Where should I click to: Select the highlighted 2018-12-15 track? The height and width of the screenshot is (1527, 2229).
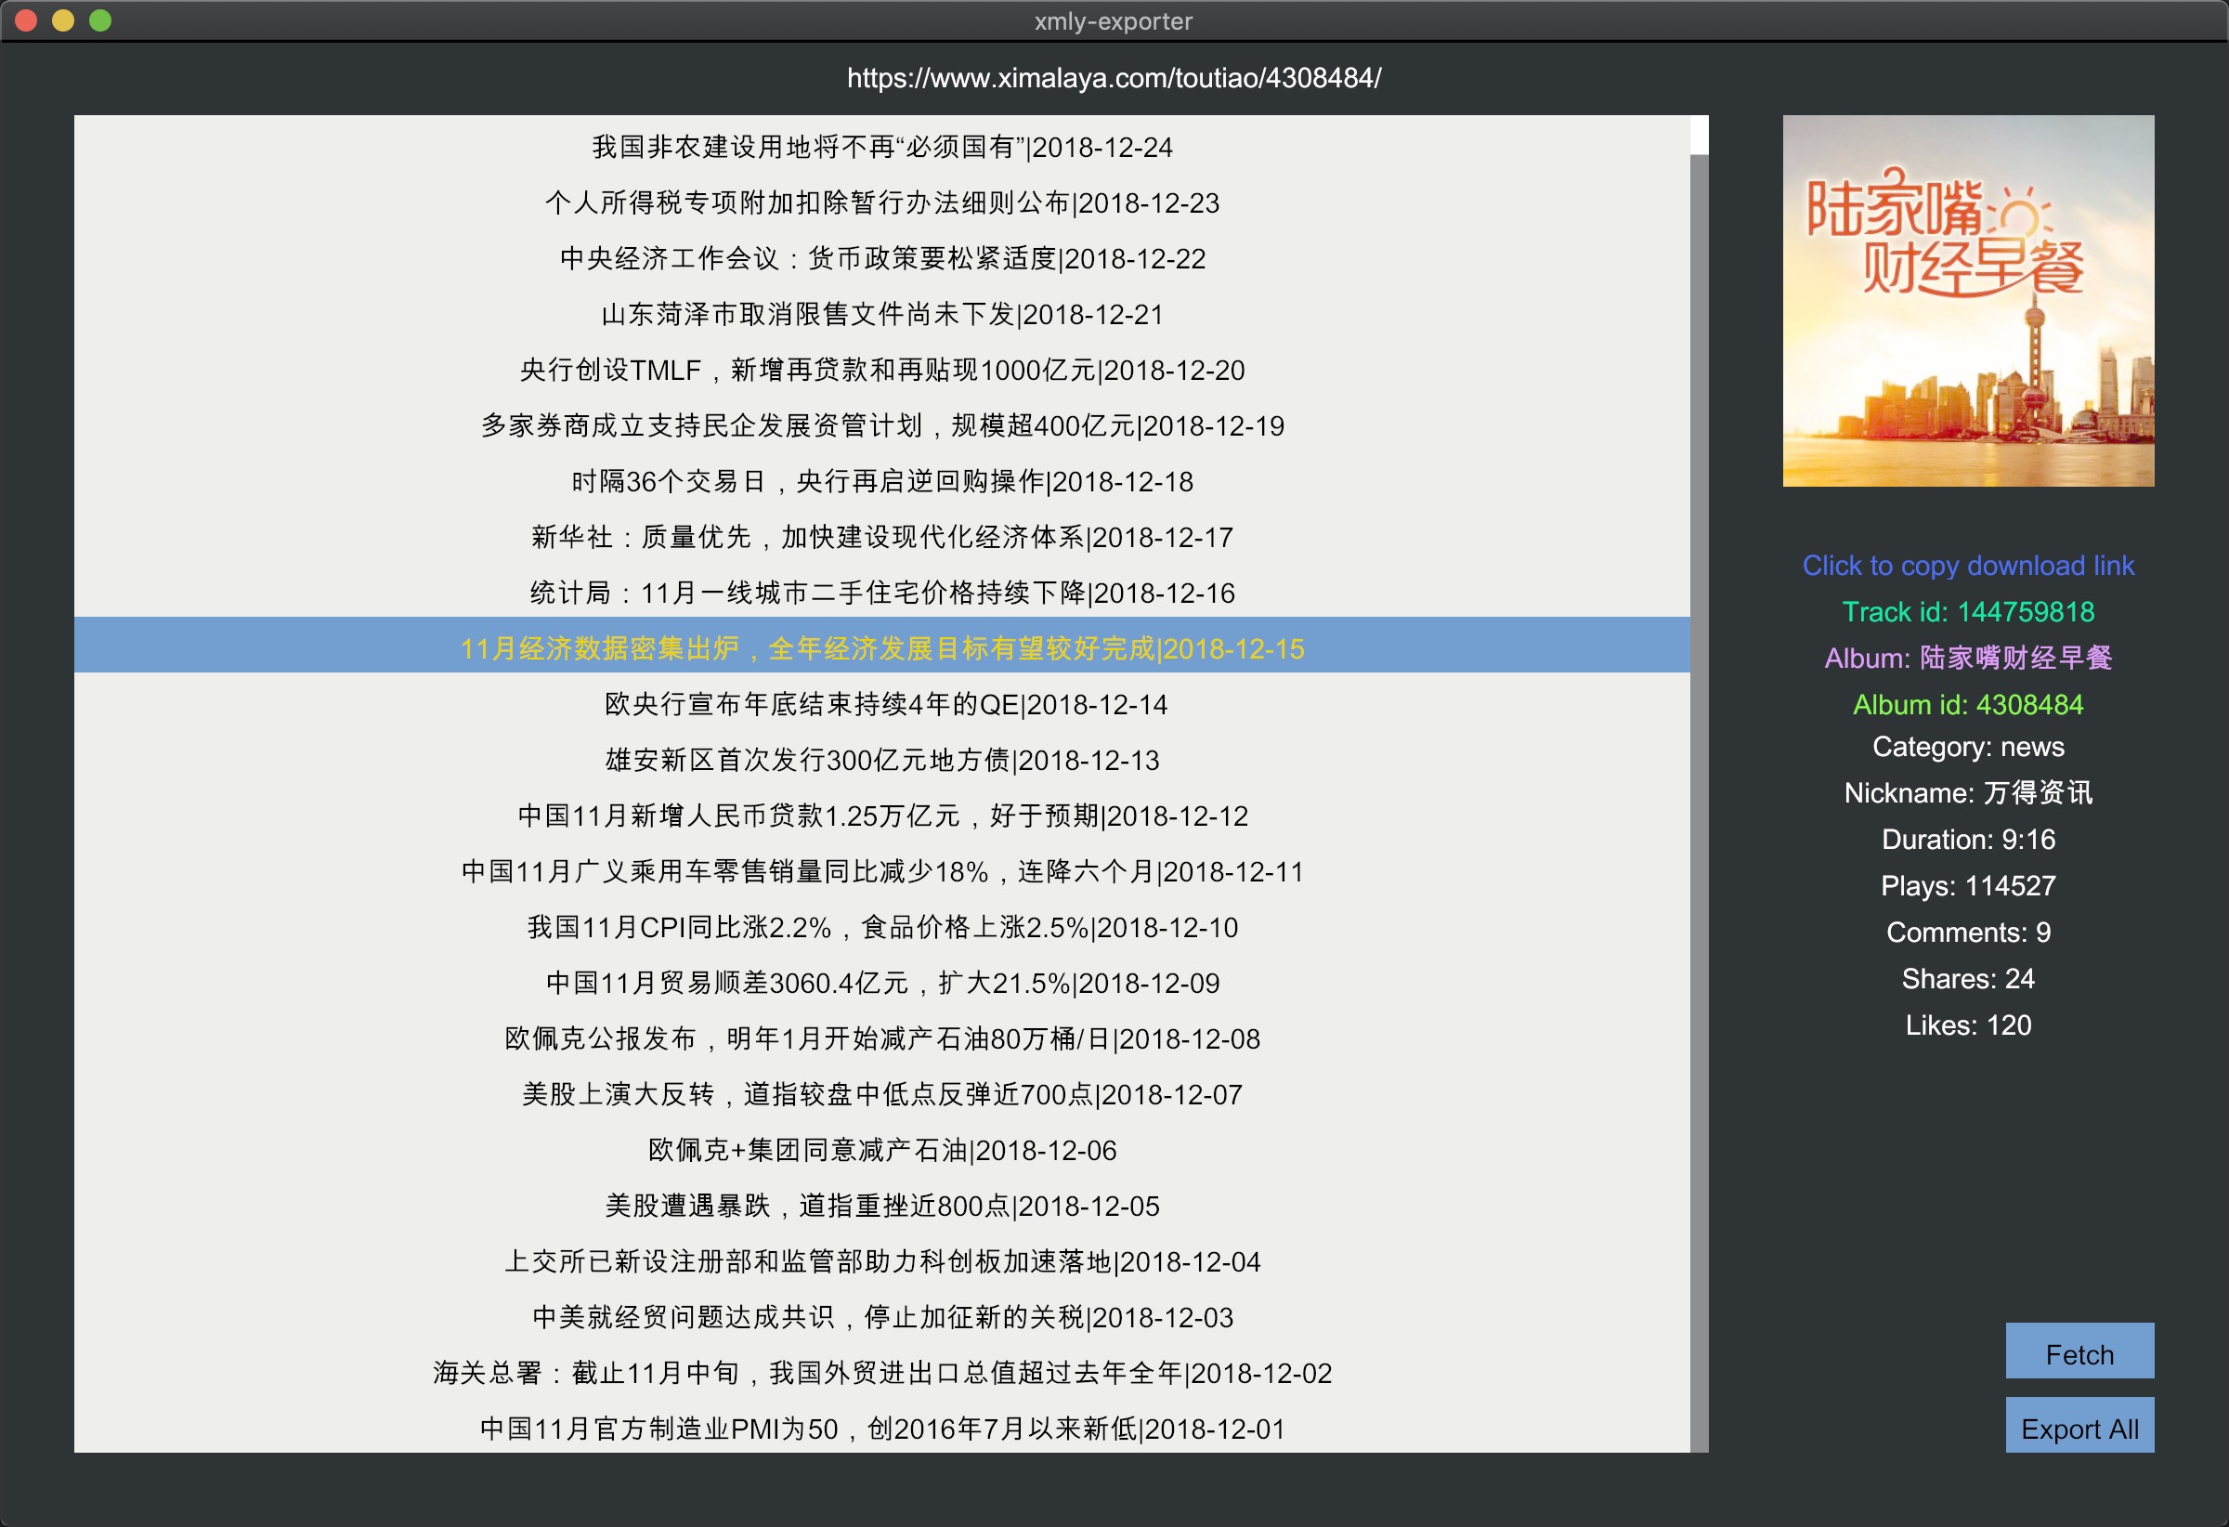point(881,648)
